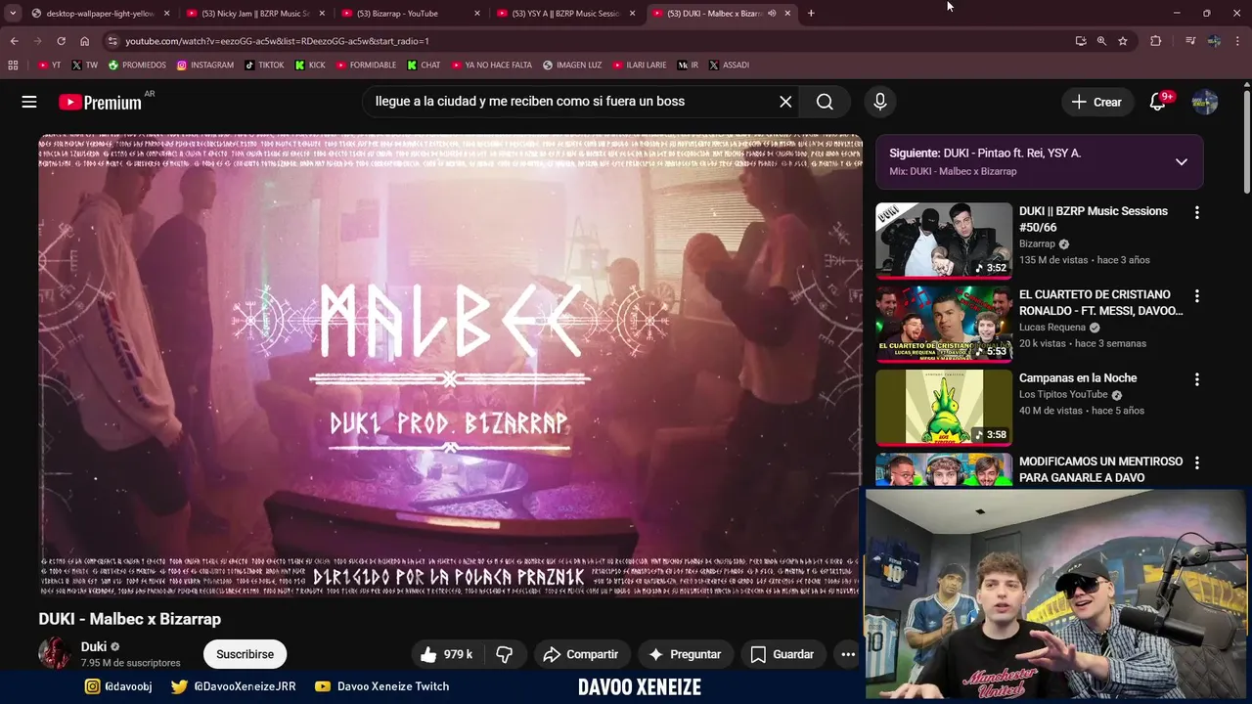
Task: Go to YouTube Premium home logo
Action: point(101,102)
